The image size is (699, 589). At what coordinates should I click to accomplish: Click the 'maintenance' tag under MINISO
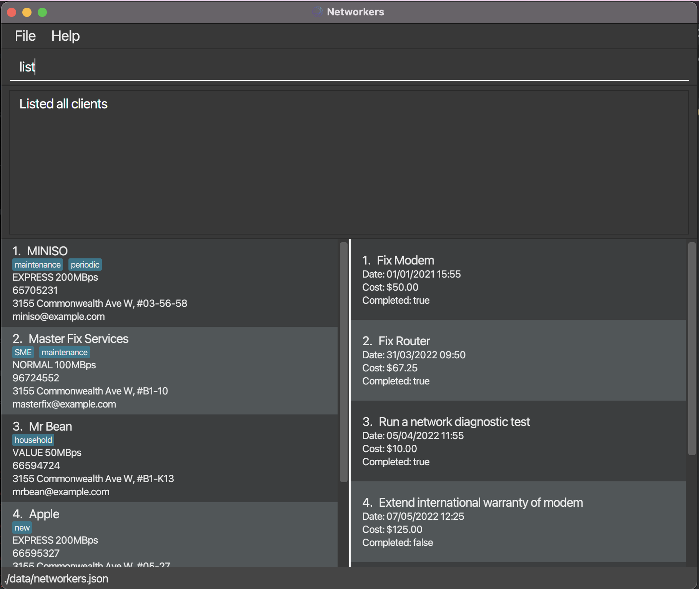38,265
